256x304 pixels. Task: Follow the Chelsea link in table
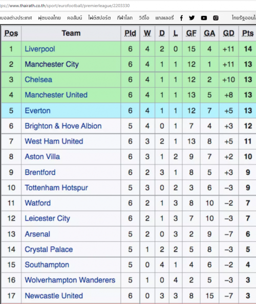point(38,80)
